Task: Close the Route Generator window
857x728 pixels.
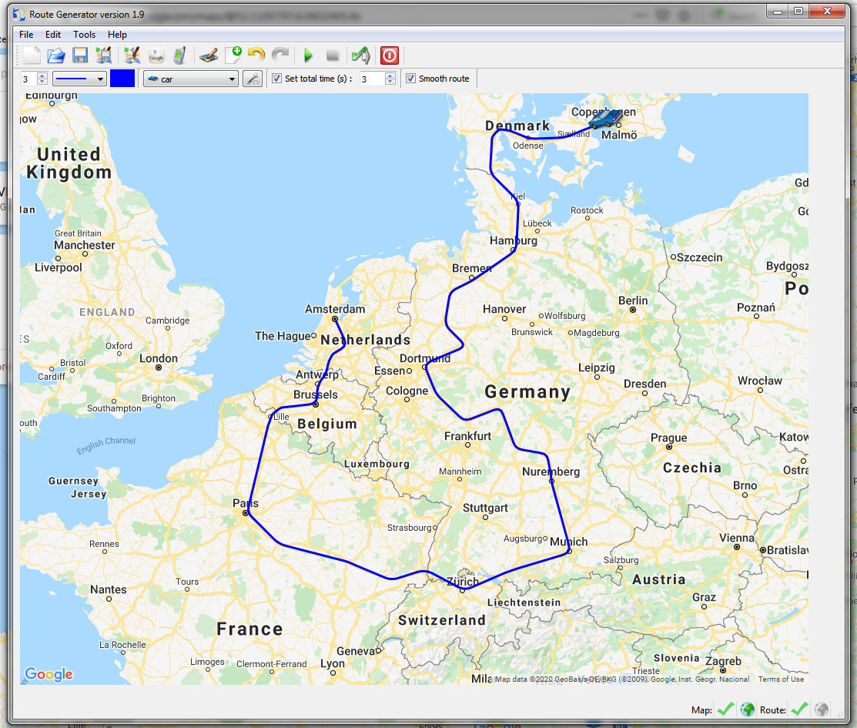Action: pyautogui.click(x=827, y=11)
